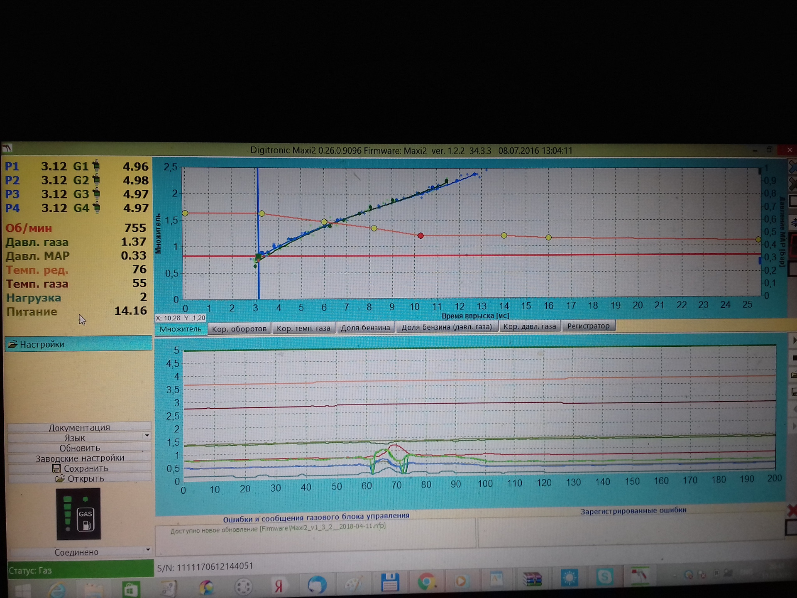Click blue MAP pressure marker on right axis

pos(760,261)
